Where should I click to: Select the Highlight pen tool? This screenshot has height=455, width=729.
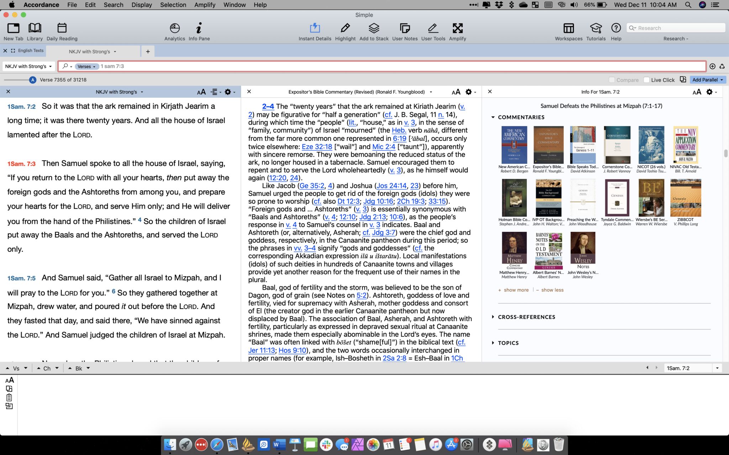345,28
